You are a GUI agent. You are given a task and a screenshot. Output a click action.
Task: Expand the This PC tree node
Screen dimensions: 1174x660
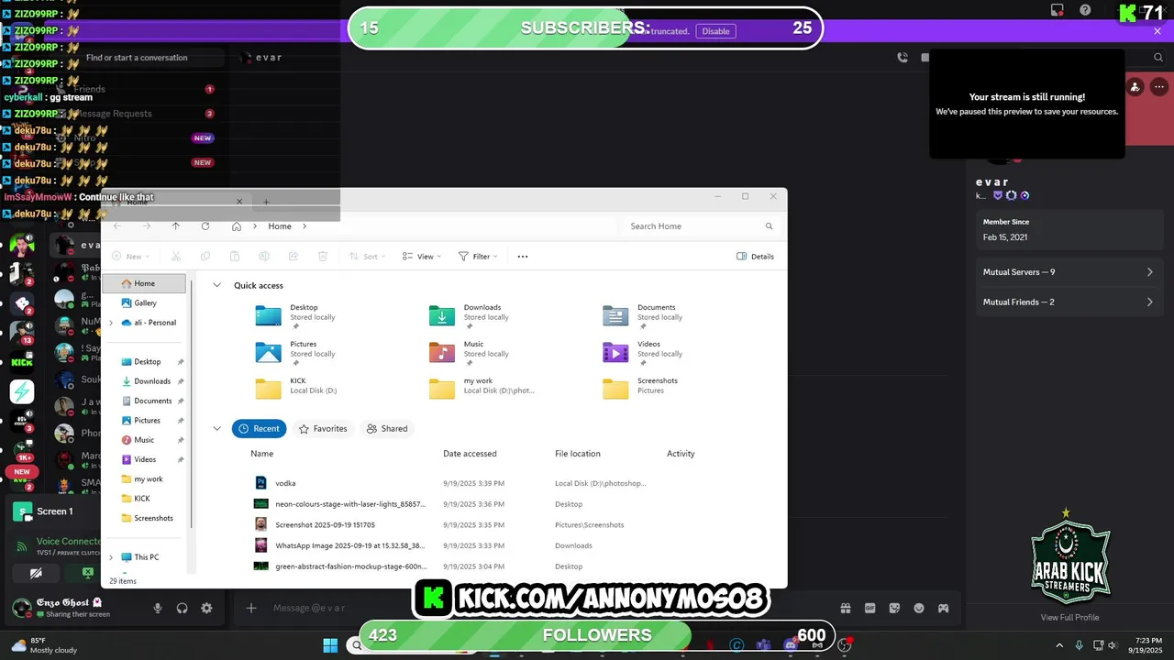click(x=111, y=557)
